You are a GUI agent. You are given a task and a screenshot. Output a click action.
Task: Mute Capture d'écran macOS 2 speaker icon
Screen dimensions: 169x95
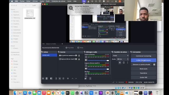(x=86, y=69)
